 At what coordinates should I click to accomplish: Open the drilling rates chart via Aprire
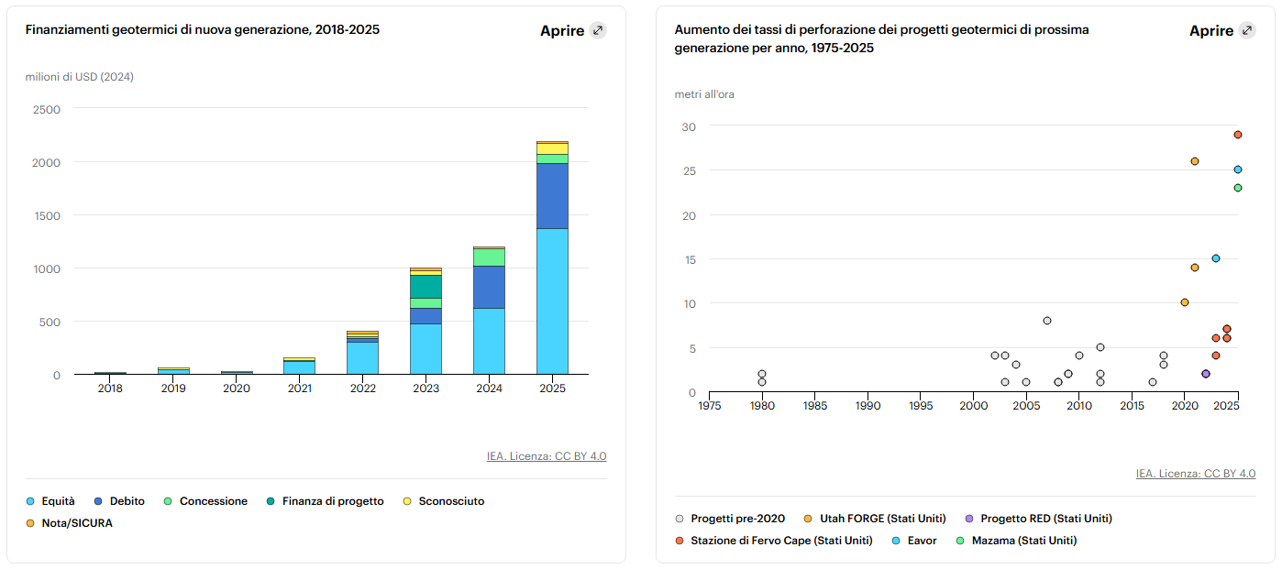[1211, 30]
